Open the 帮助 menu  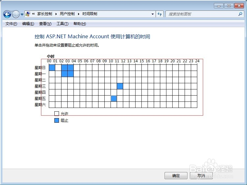(x=80, y=24)
